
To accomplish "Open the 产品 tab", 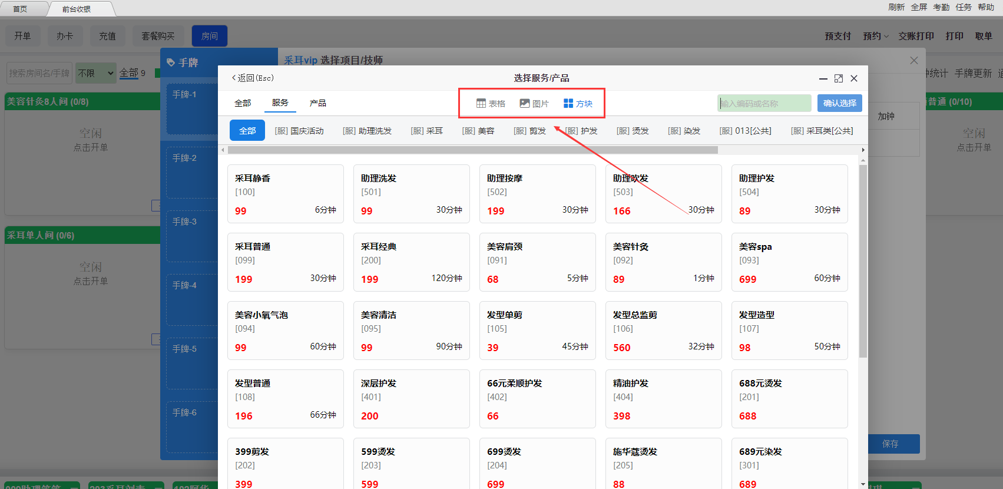I will click(x=318, y=103).
